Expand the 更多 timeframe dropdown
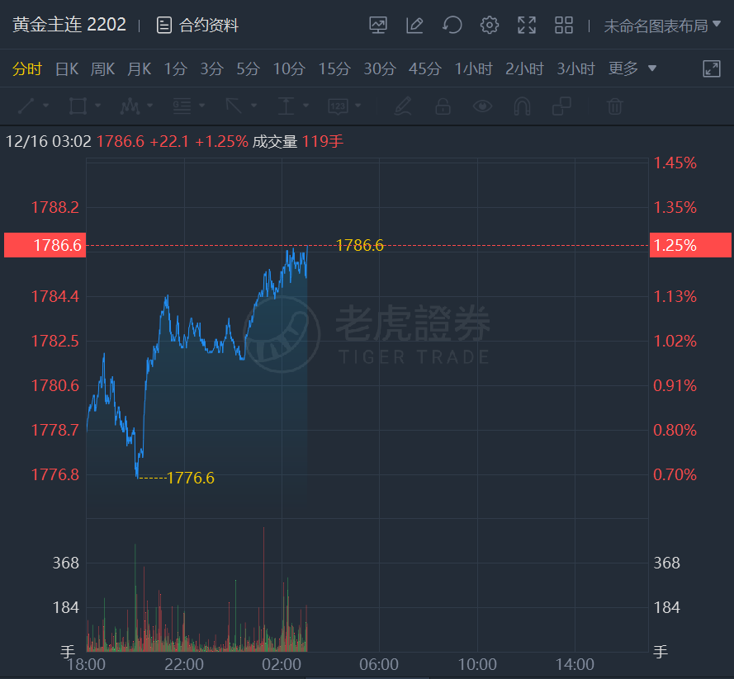This screenshot has height=679, width=734. (632, 69)
